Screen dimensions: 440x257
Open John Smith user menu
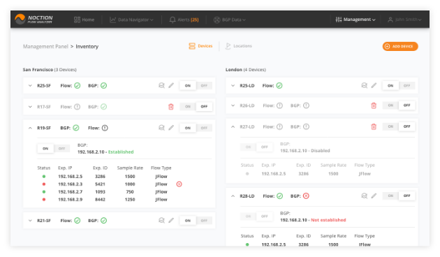[404, 20]
